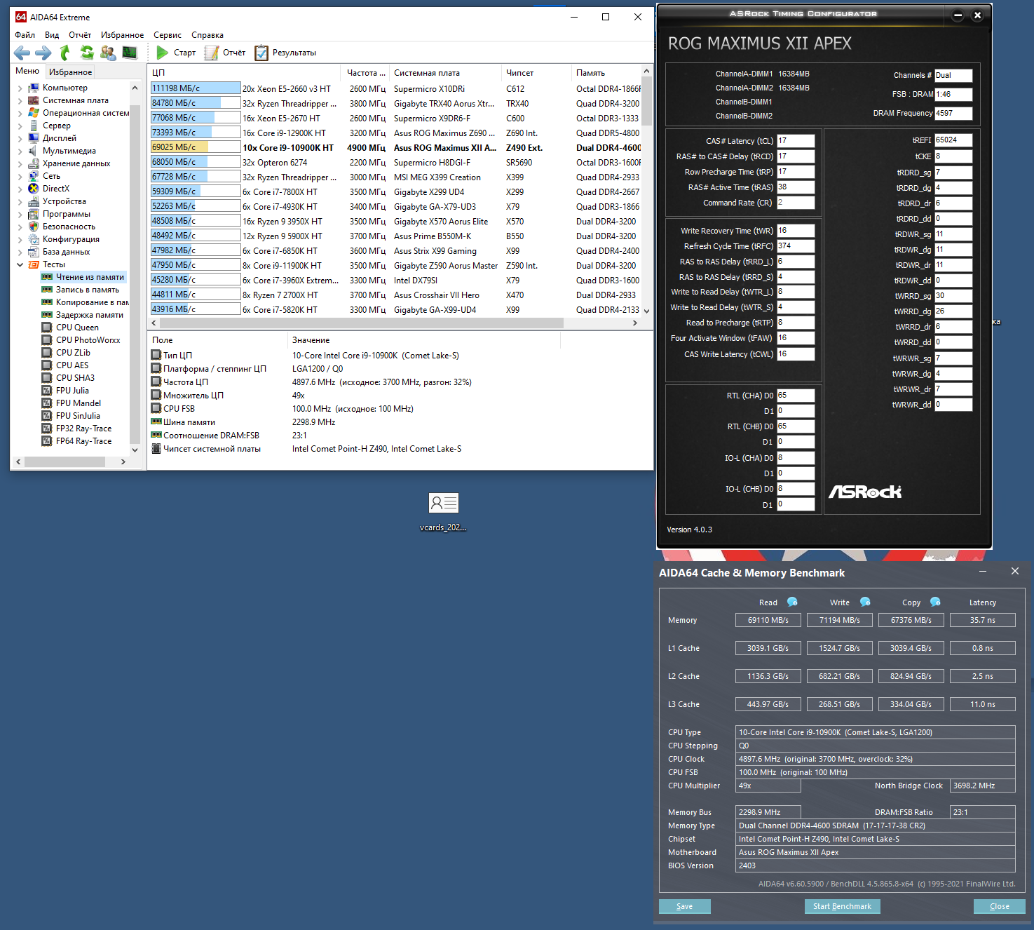
Task: Click the Refresh Cycle Time (tRFC) field
Action: tap(796, 246)
